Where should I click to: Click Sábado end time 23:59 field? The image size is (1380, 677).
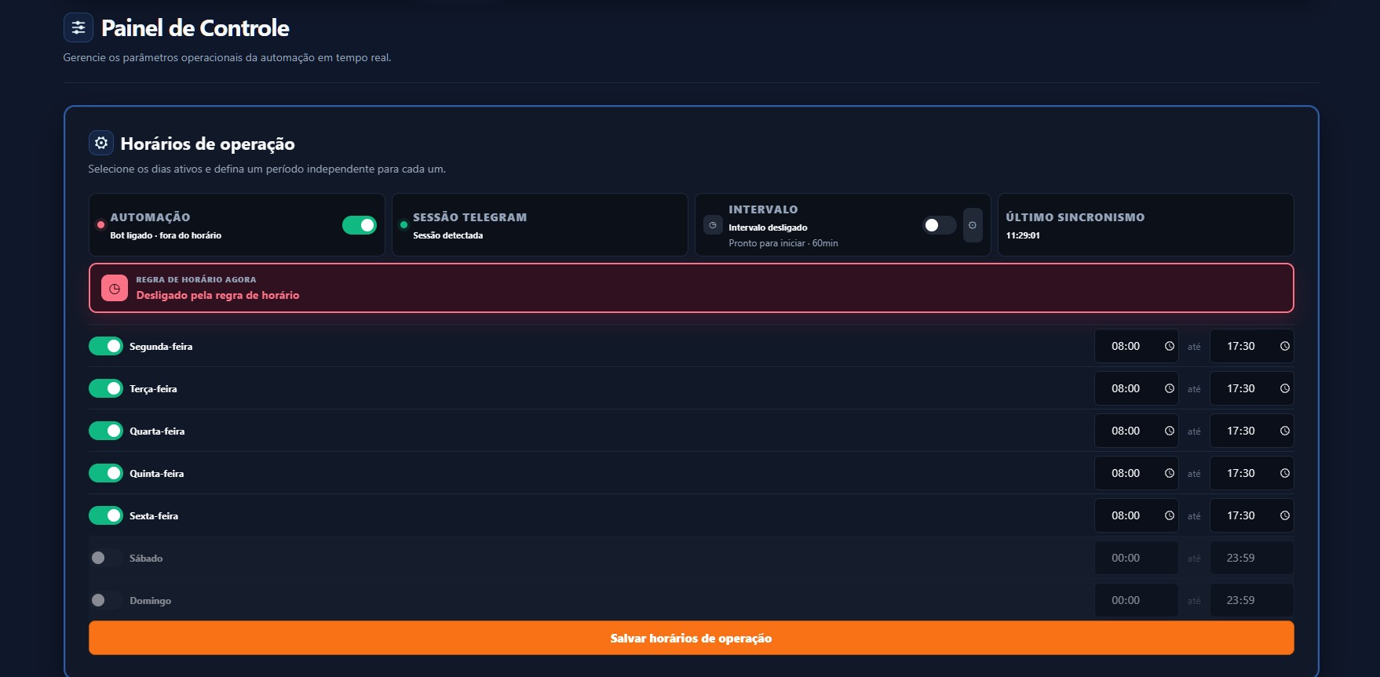pyautogui.click(x=1251, y=558)
